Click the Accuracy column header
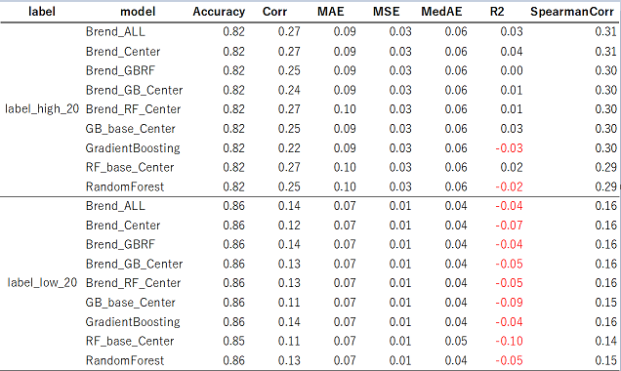This screenshot has width=621, height=371. pos(219,12)
